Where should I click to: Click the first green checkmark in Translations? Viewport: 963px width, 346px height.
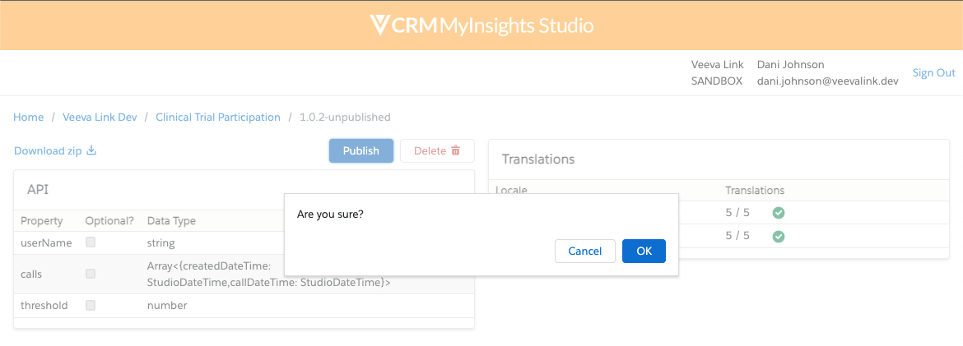(778, 213)
